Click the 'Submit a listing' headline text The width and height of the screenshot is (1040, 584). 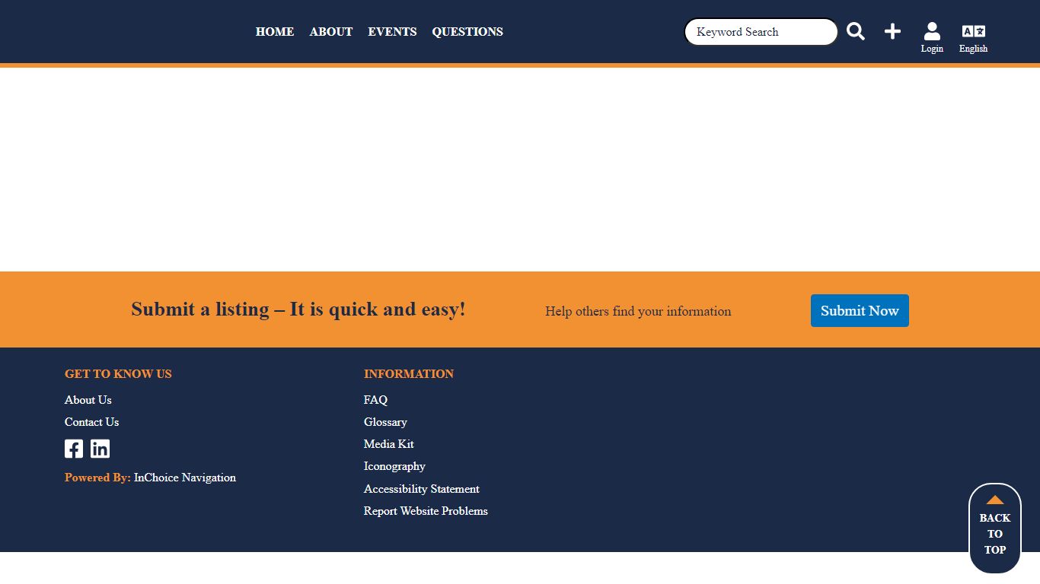click(298, 309)
